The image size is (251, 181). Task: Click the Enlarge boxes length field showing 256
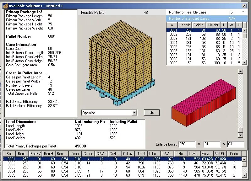coord(187,144)
